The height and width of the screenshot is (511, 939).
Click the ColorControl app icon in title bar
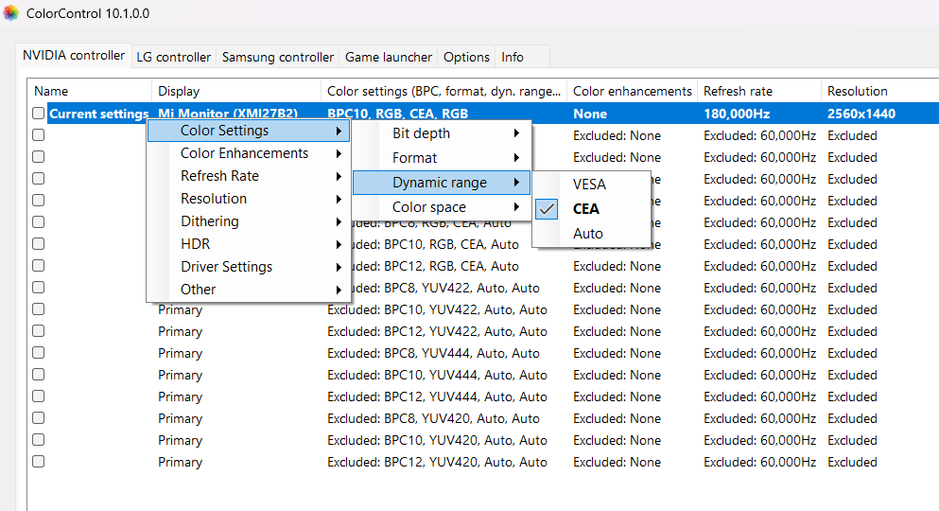tap(10, 13)
